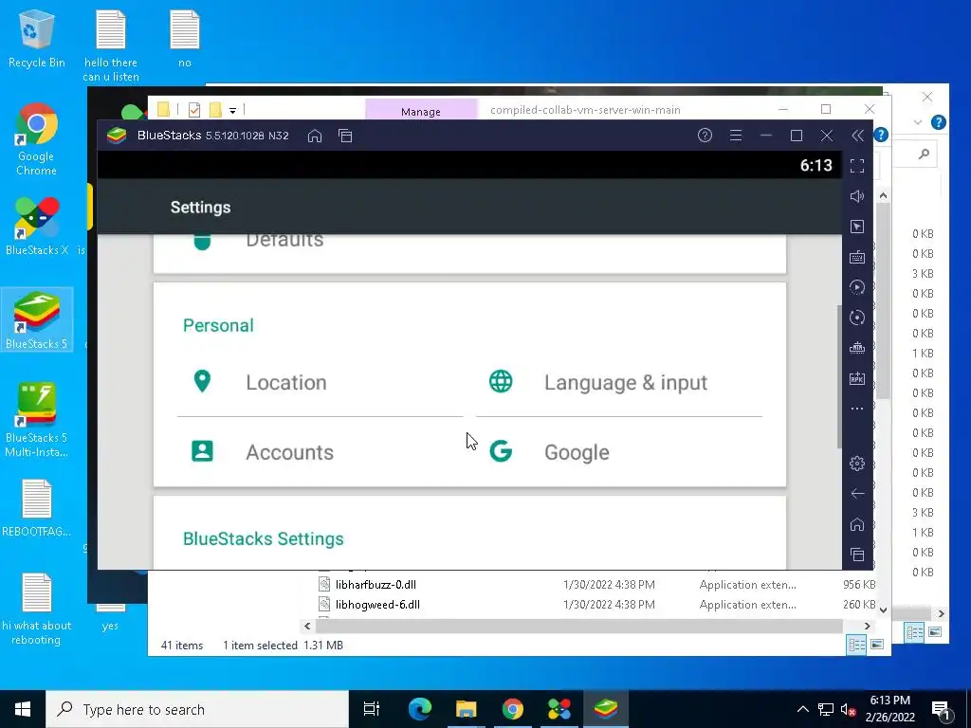Click the rotate circle icon in sidebar

pyautogui.click(x=857, y=318)
